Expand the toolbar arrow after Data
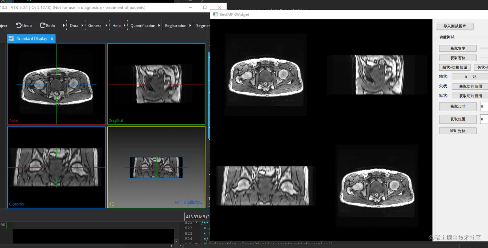Image resolution: width=488 pixels, height=248 pixels. pyautogui.click(x=82, y=25)
